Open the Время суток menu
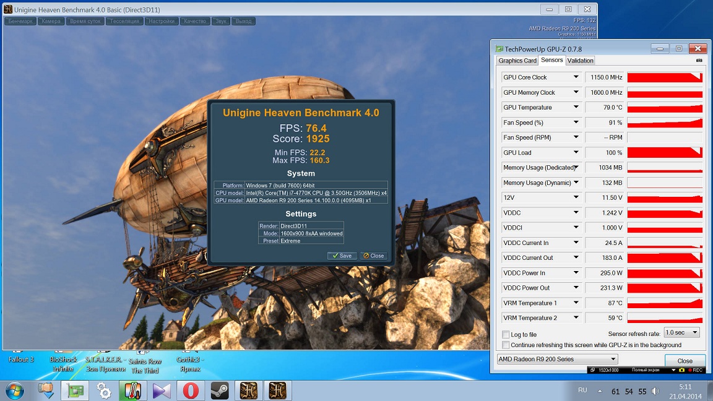This screenshot has width=713, height=401. tap(85, 21)
